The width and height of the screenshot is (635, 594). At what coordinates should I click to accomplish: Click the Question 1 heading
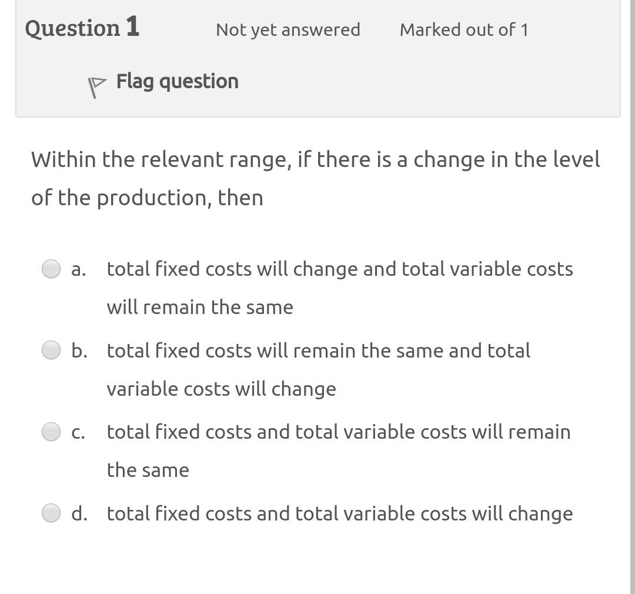[x=82, y=27]
